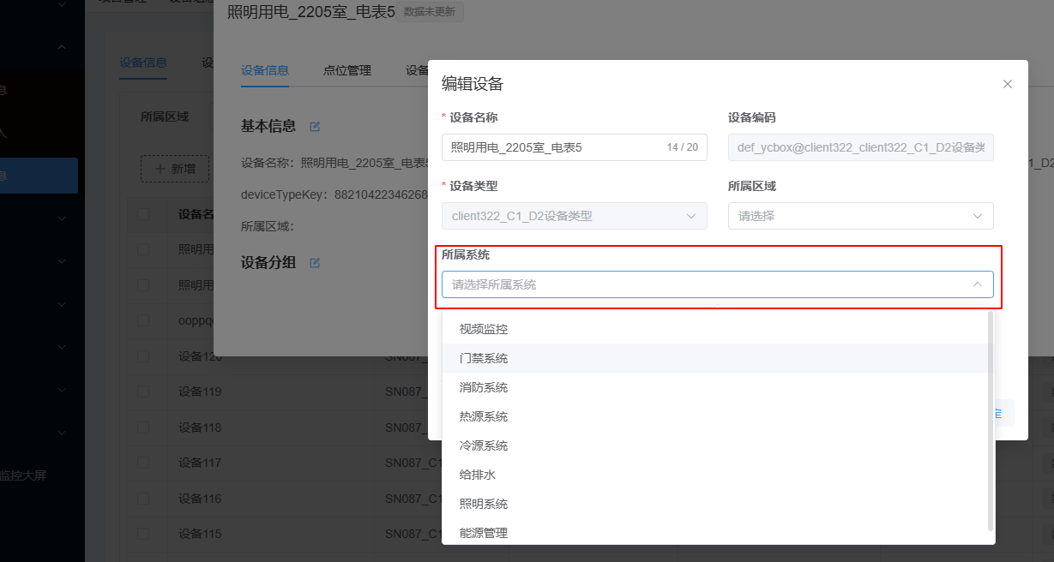The width and height of the screenshot is (1054, 562).
Task: Choose 冷源系统 from the list
Action: pyautogui.click(x=719, y=445)
